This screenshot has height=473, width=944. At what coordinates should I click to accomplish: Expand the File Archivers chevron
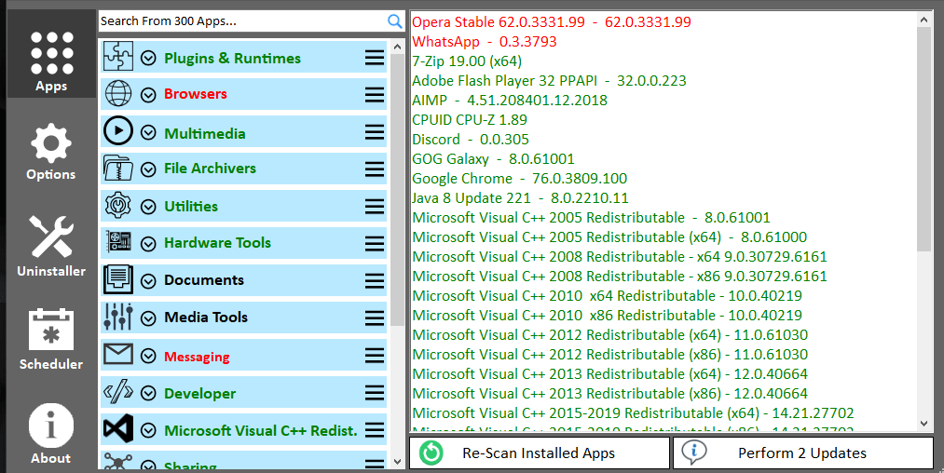coord(148,169)
